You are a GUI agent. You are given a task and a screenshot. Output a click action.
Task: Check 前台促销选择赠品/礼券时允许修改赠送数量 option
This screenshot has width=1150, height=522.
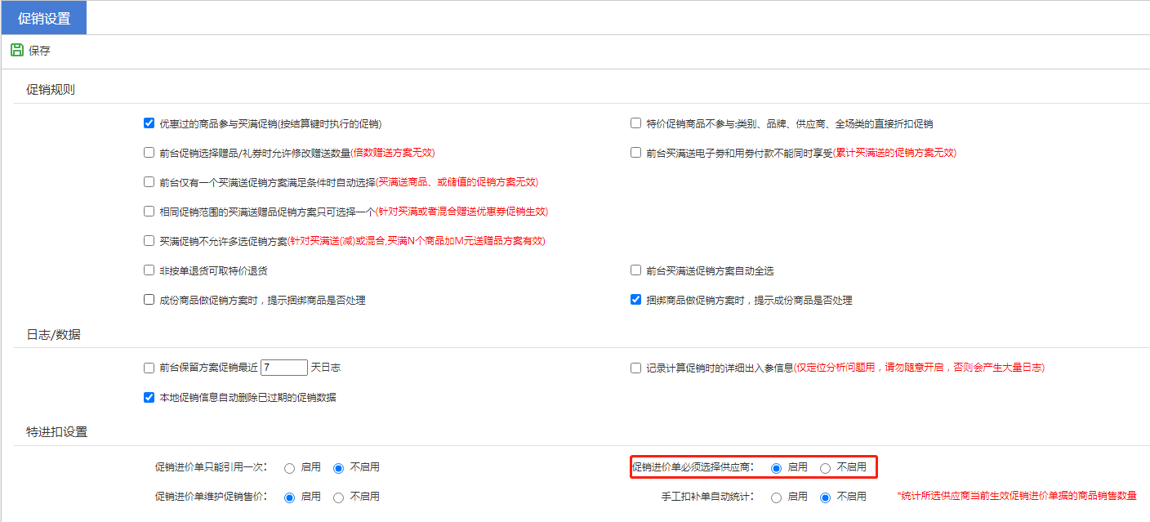149,153
